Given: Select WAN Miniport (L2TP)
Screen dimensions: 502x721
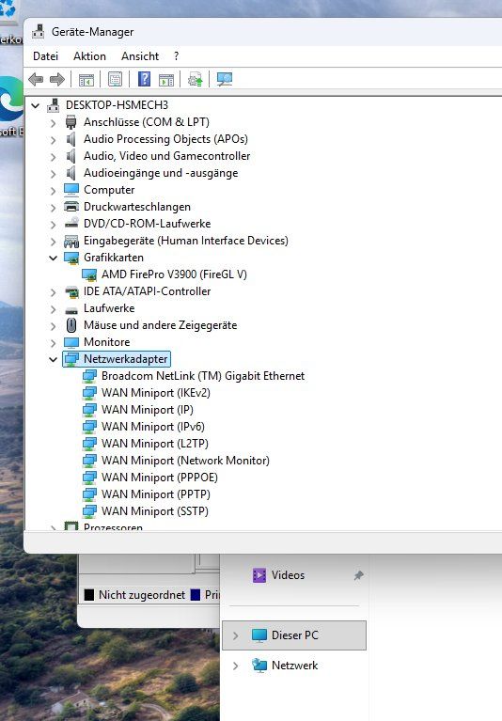Looking at the screenshot, I should 155,444.
